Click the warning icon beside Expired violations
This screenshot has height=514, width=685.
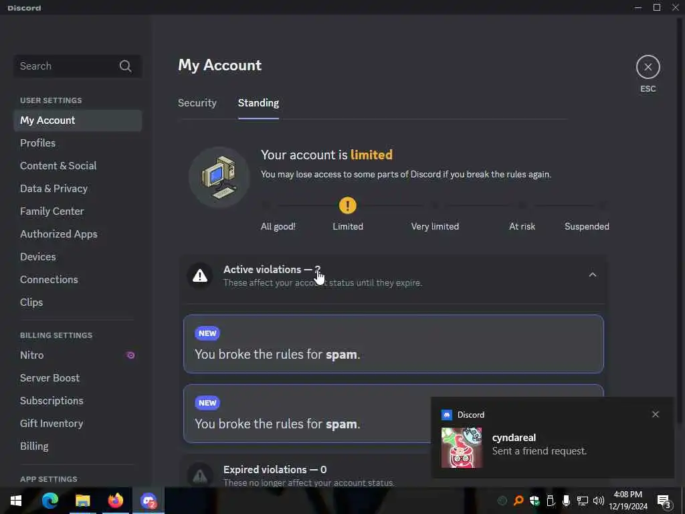click(x=200, y=476)
